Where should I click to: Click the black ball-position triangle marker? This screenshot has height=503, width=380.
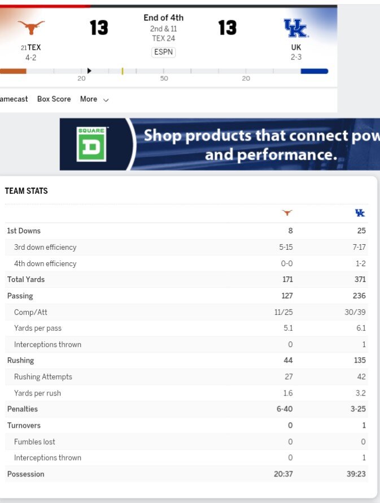89,71
